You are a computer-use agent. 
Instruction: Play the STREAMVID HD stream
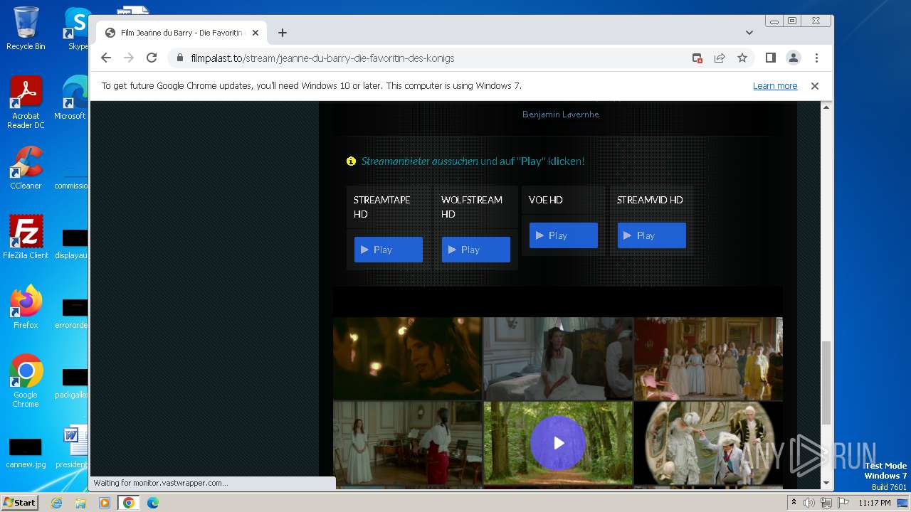click(652, 235)
